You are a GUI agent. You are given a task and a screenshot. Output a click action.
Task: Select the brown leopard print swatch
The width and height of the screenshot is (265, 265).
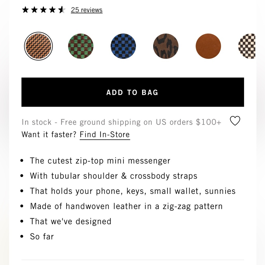coord(166,46)
